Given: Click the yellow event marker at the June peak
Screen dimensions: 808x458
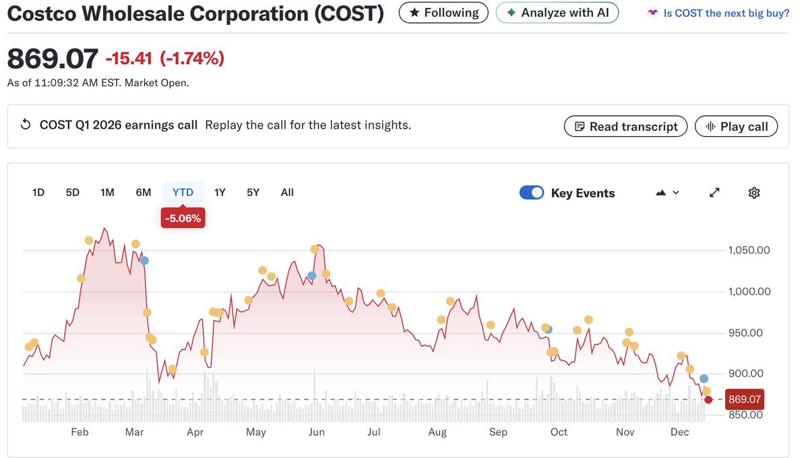Looking at the screenshot, I should pyautogui.click(x=315, y=249).
